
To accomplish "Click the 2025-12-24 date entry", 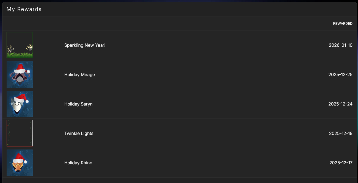I will pyautogui.click(x=340, y=104).
